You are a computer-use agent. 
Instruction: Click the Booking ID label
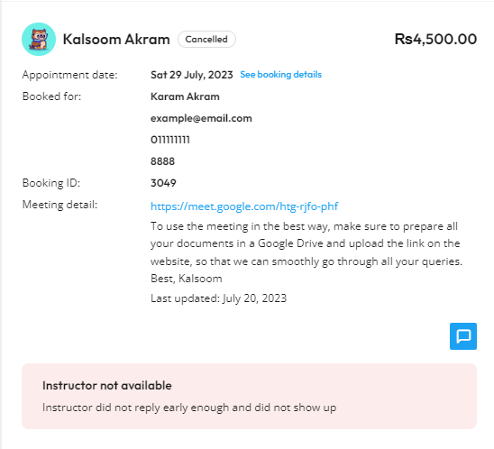[x=51, y=183]
